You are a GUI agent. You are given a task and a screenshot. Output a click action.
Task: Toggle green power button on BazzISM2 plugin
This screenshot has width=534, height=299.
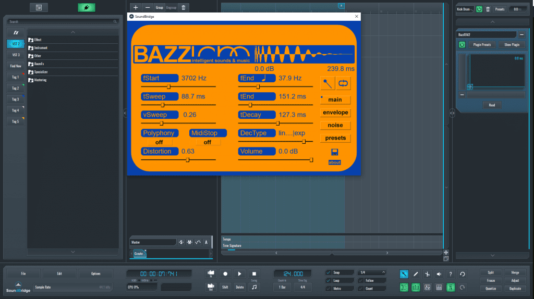click(462, 45)
